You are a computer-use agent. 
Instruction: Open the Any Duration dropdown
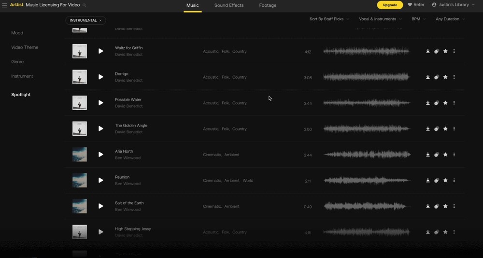pyautogui.click(x=450, y=19)
